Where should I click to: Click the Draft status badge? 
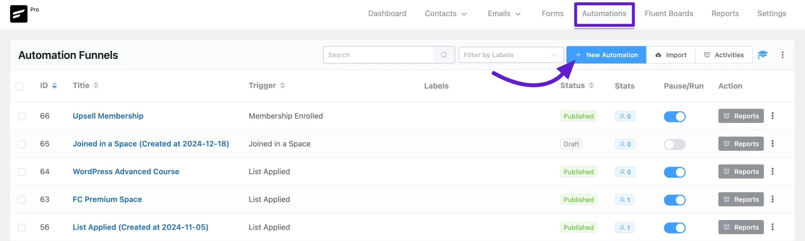(x=571, y=144)
